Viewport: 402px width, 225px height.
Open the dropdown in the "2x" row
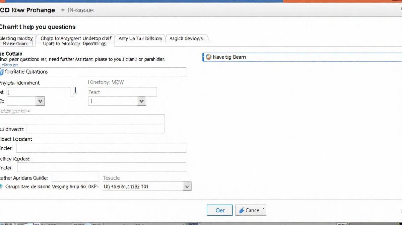pyautogui.click(x=40, y=101)
